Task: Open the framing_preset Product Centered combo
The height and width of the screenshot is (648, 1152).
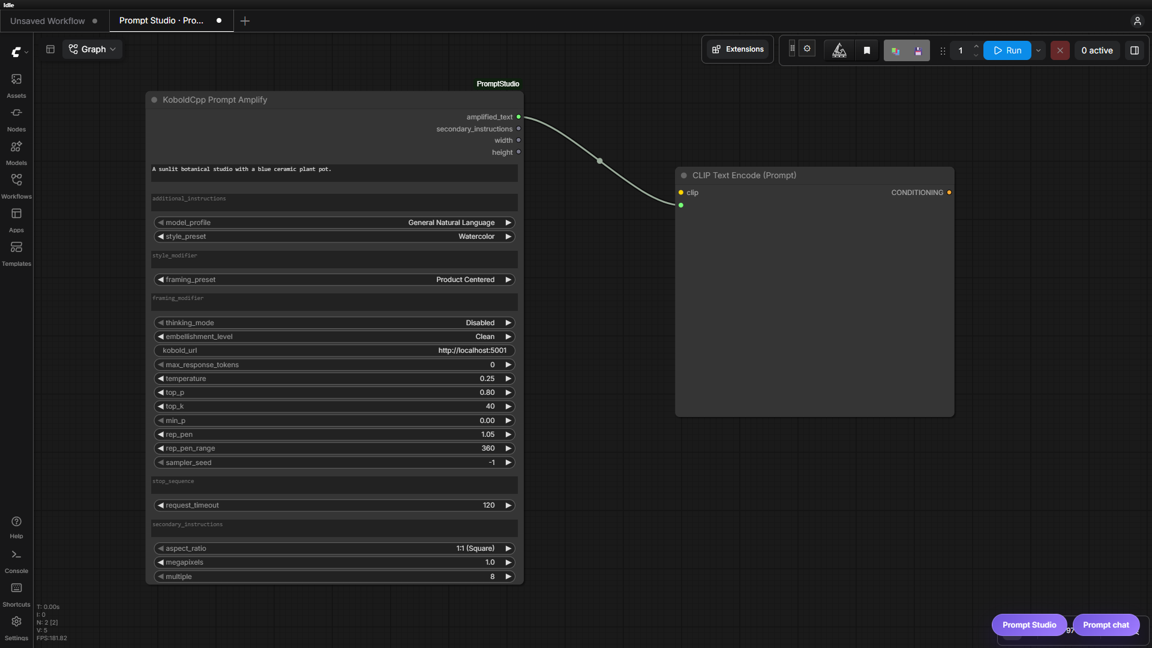Action: click(x=334, y=280)
